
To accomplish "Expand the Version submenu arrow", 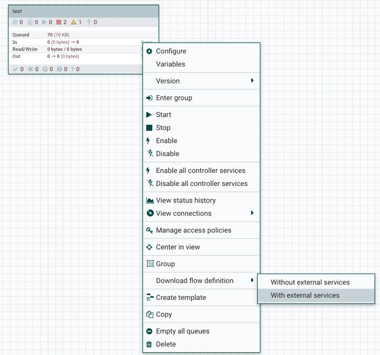I will 252,81.
